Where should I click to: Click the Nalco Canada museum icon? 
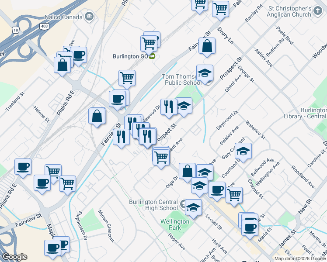point(89,17)
